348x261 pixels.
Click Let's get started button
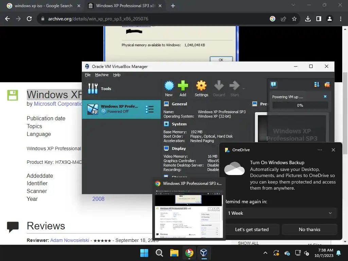point(252,229)
